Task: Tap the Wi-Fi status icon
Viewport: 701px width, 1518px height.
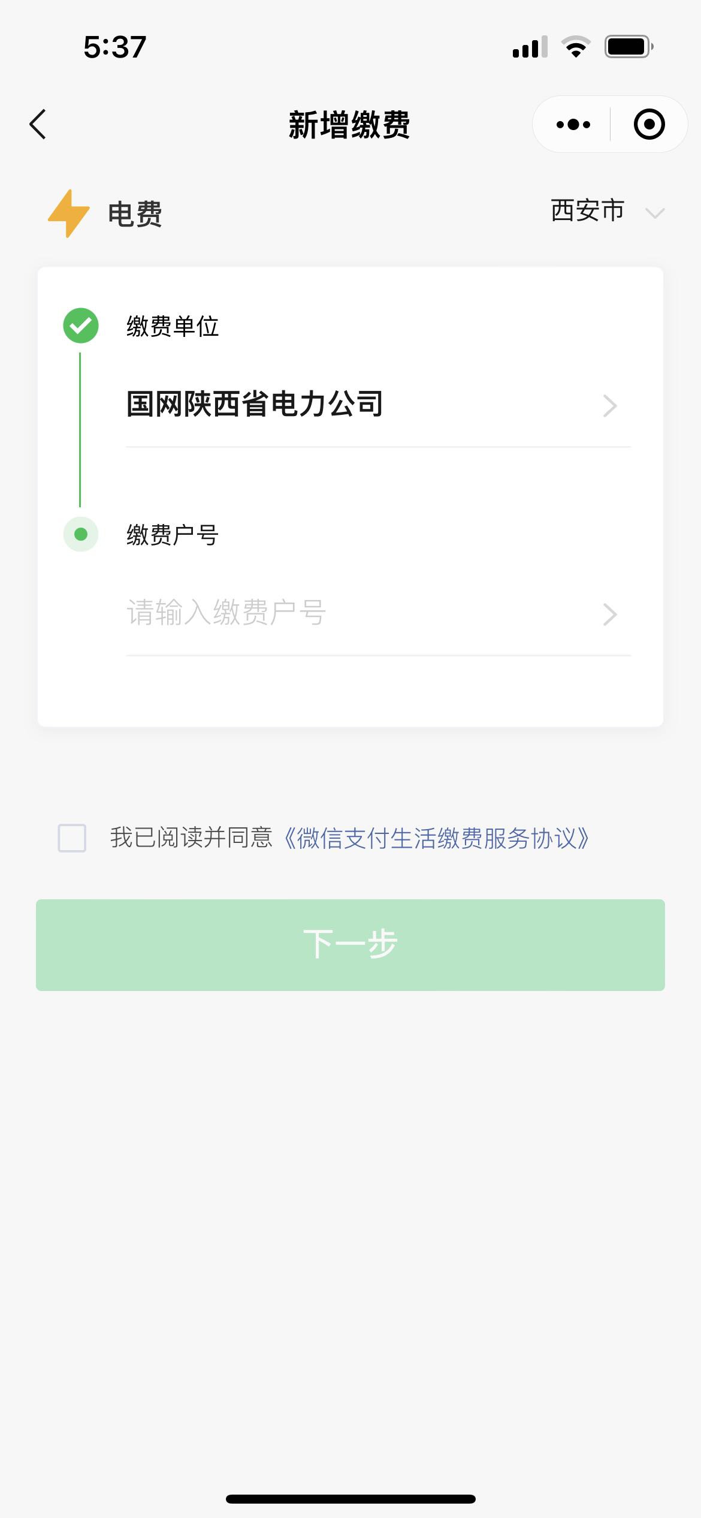Action: [576, 47]
